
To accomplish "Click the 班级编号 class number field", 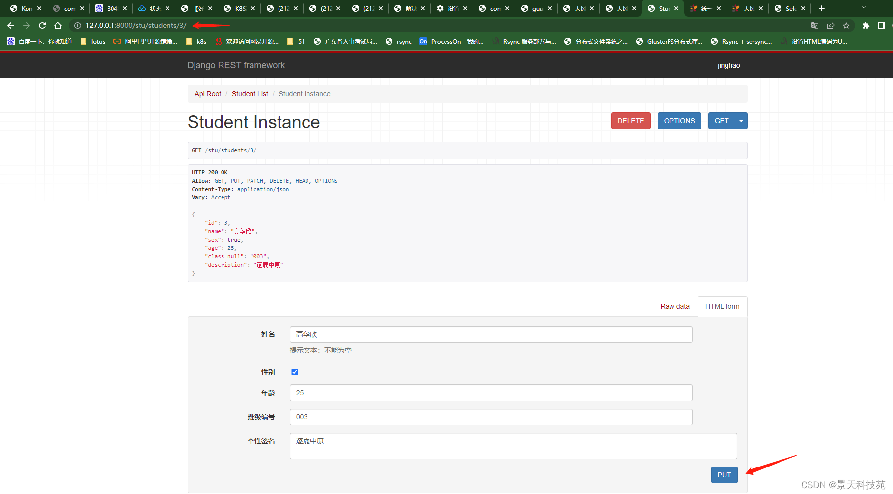I will pos(491,417).
